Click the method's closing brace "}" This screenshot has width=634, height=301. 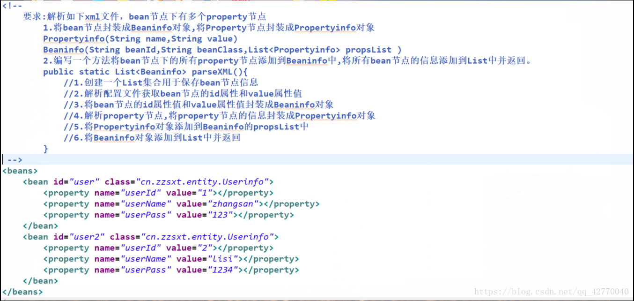46,149
